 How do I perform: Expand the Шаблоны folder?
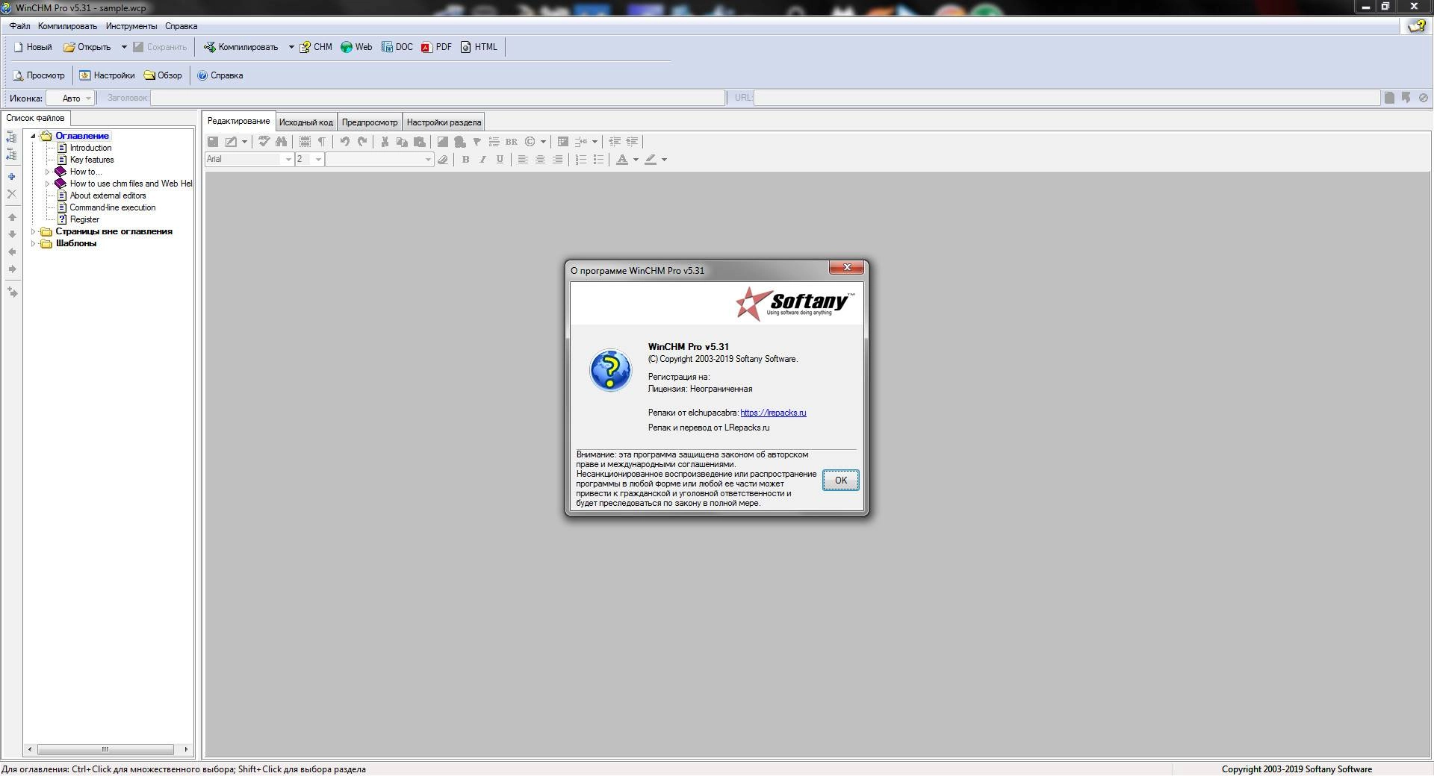click(33, 244)
